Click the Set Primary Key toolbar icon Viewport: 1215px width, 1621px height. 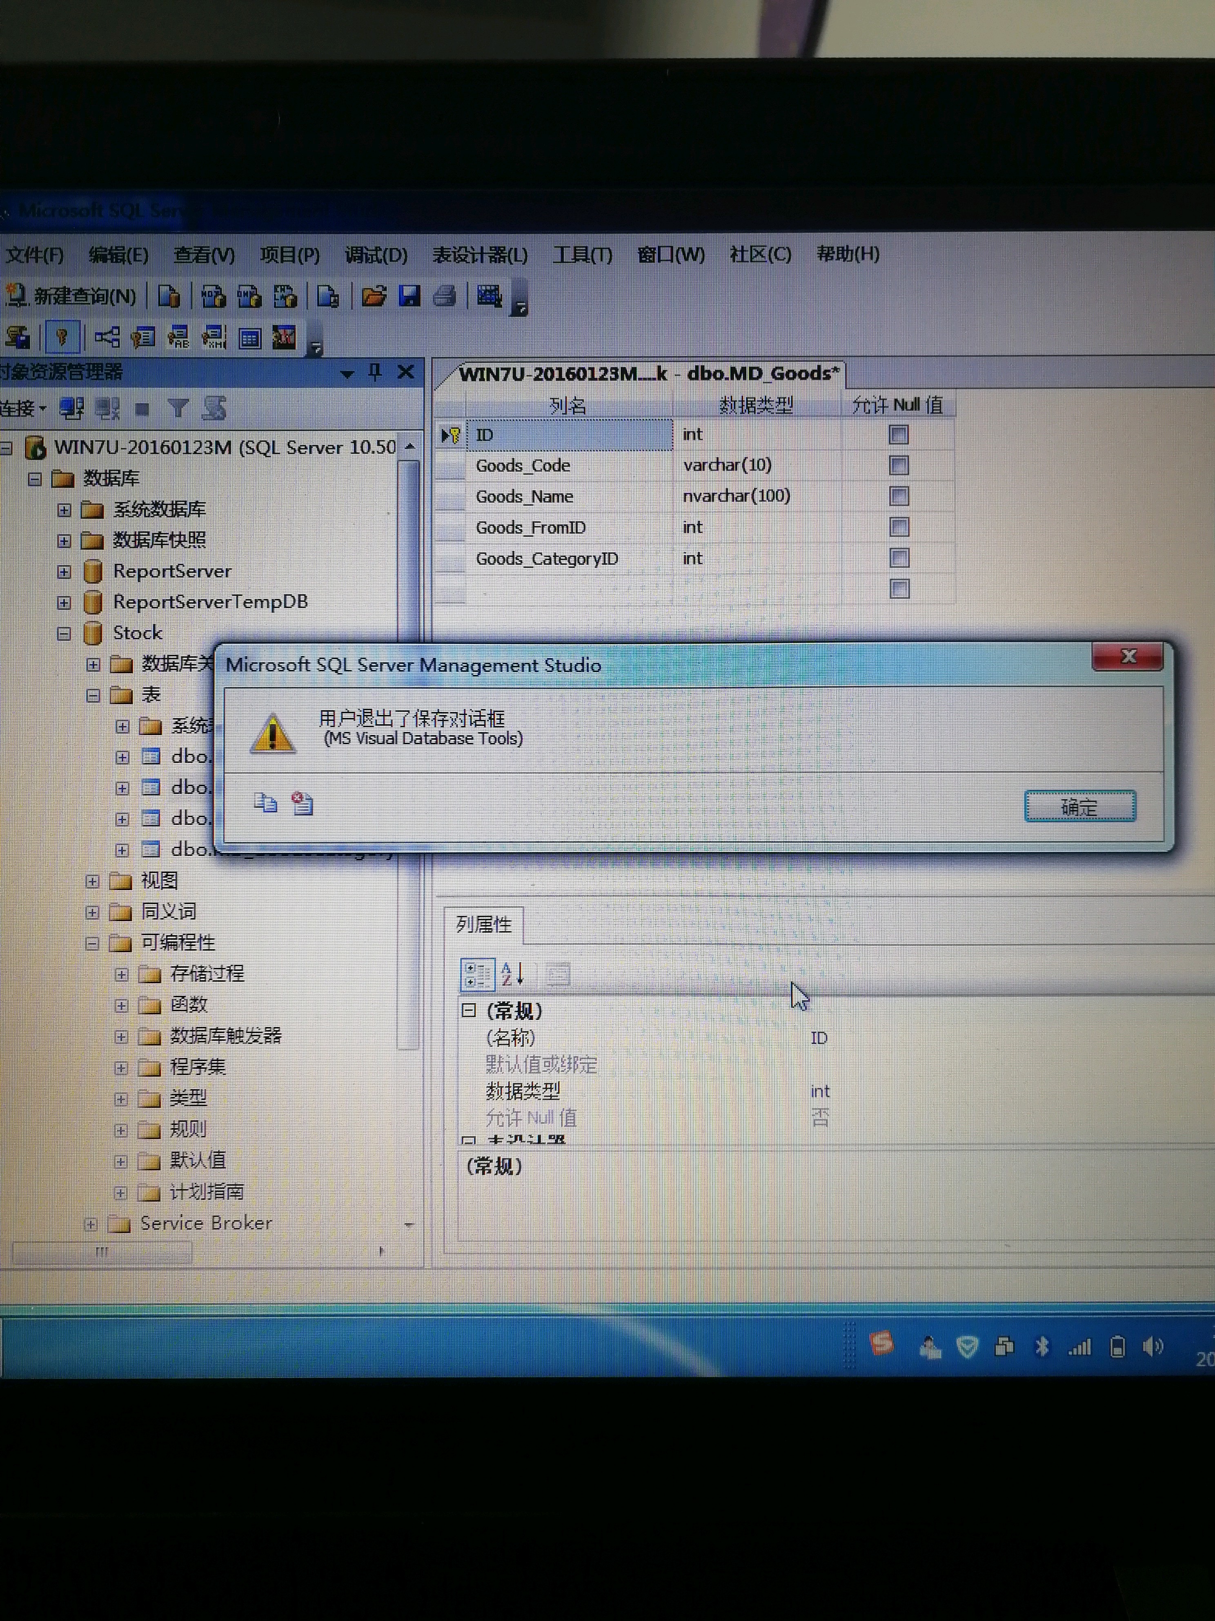[62, 337]
